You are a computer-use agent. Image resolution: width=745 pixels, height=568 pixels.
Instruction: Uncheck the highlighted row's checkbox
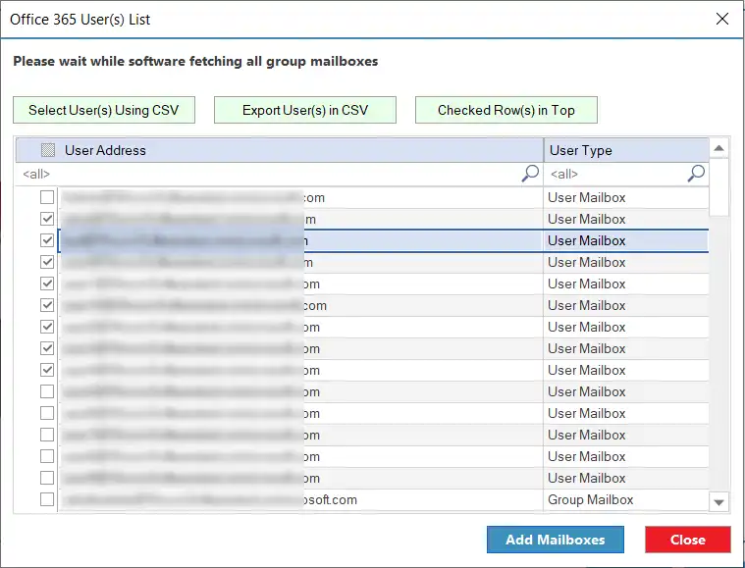tap(47, 240)
